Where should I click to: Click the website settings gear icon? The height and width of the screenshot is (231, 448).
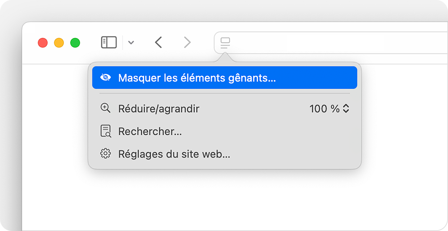coord(105,154)
